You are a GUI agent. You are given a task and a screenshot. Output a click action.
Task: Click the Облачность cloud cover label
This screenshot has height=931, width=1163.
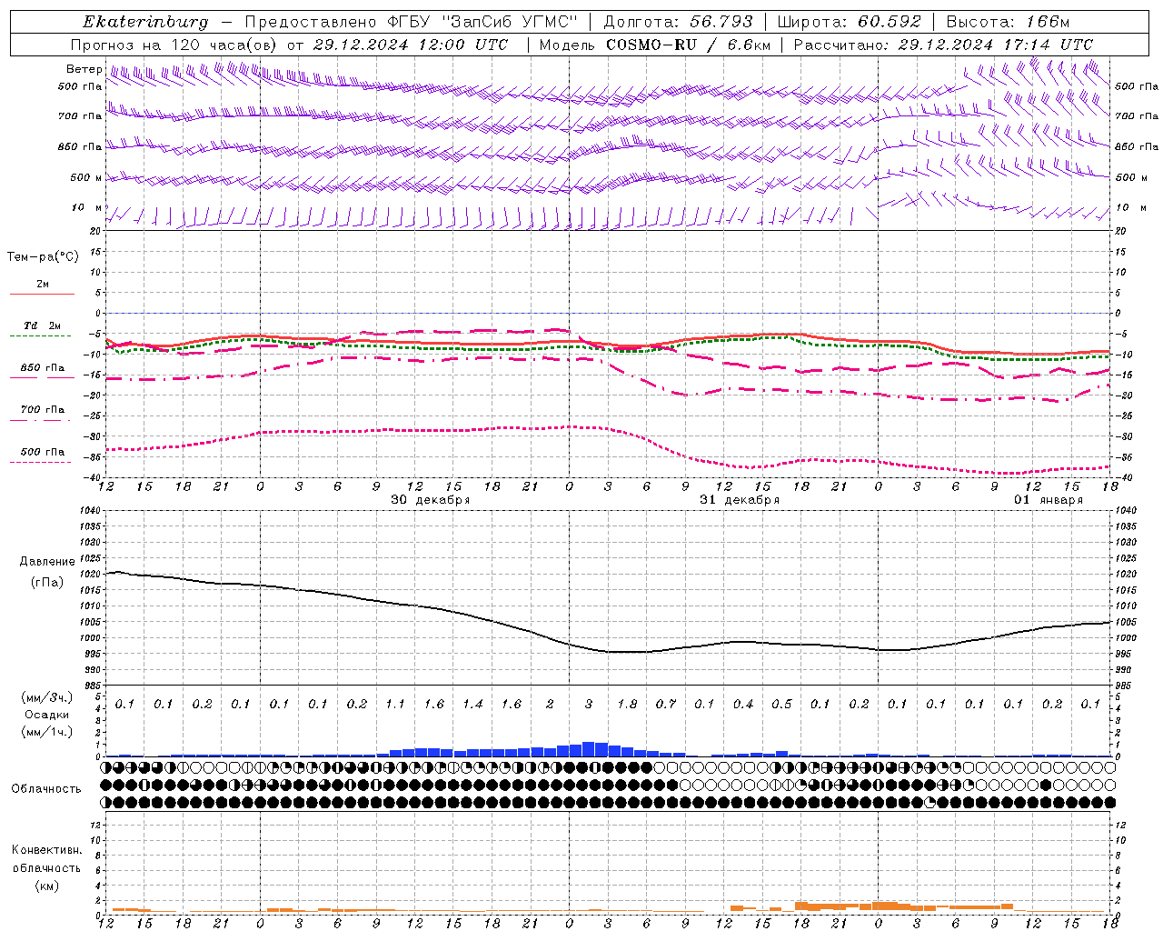click(x=46, y=788)
